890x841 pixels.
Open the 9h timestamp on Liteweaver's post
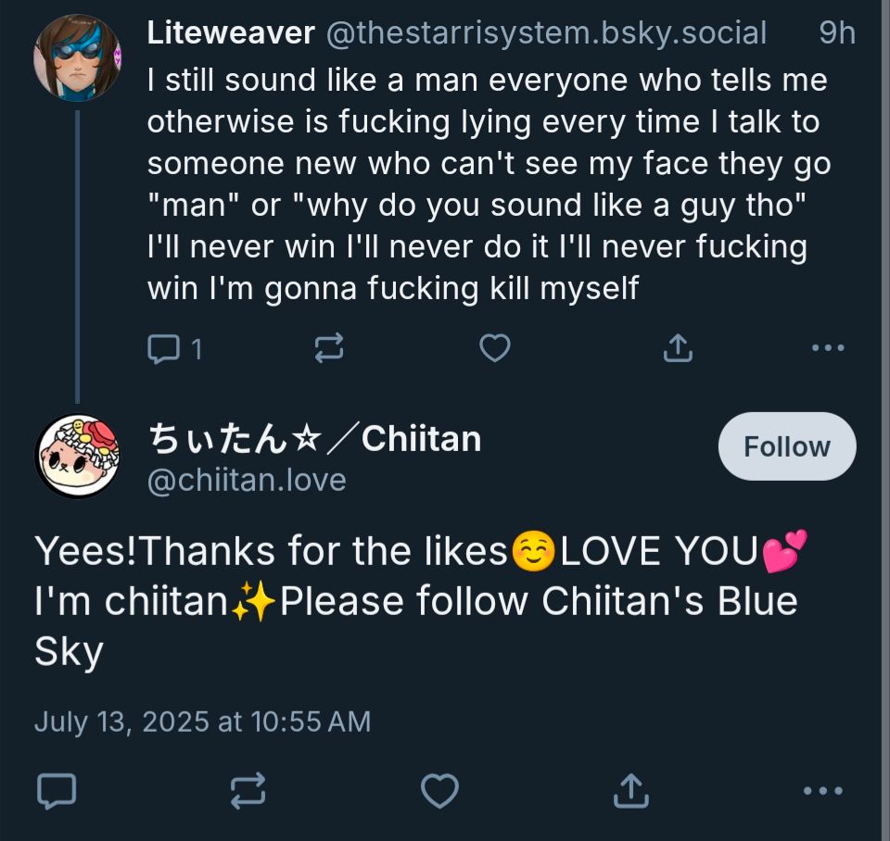pyautogui.click(x=836, y=33)
